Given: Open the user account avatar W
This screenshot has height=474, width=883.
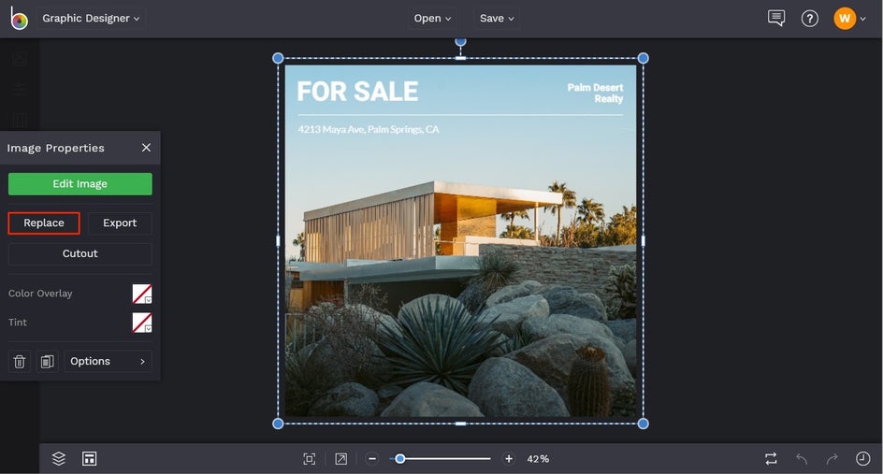Looking at the screenshot, I should (845, 19).
